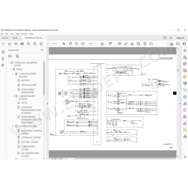This screenshot has height=188, width=188.
Task: Collapse the HYDRAULIC EXCAVATOR E215BJ bookmark
Action: 9,63
